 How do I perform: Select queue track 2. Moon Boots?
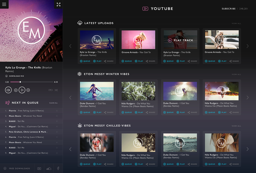point(31,116)
